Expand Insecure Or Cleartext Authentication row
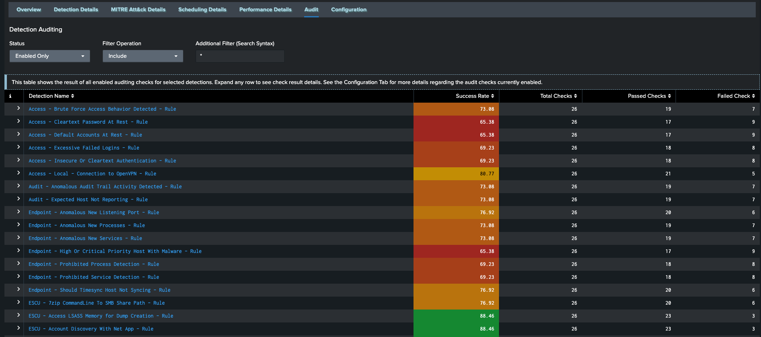This screenshot has width=761, height=337. click(x=18, y=160)
